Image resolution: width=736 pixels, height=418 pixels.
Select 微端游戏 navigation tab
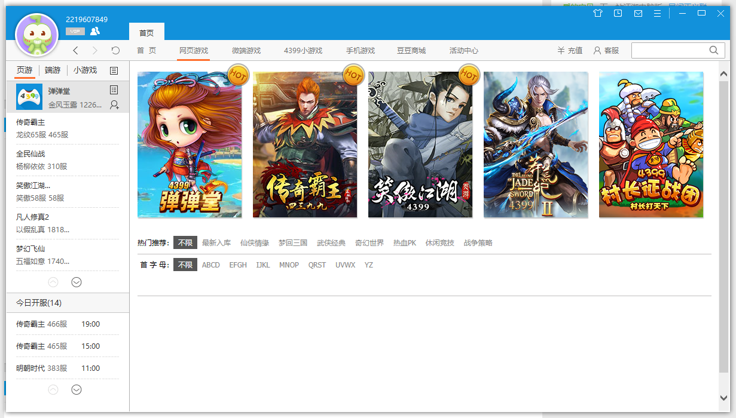246,51
